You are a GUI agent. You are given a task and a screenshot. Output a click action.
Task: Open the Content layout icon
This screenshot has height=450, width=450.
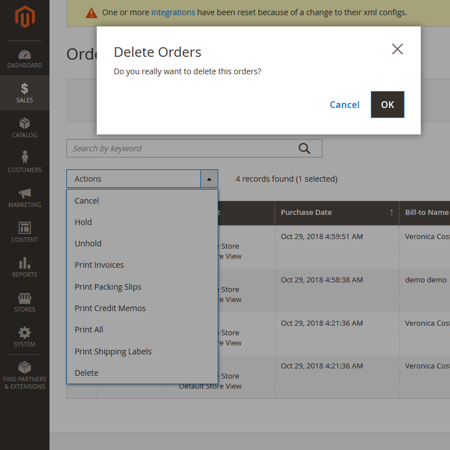(24, 228)
